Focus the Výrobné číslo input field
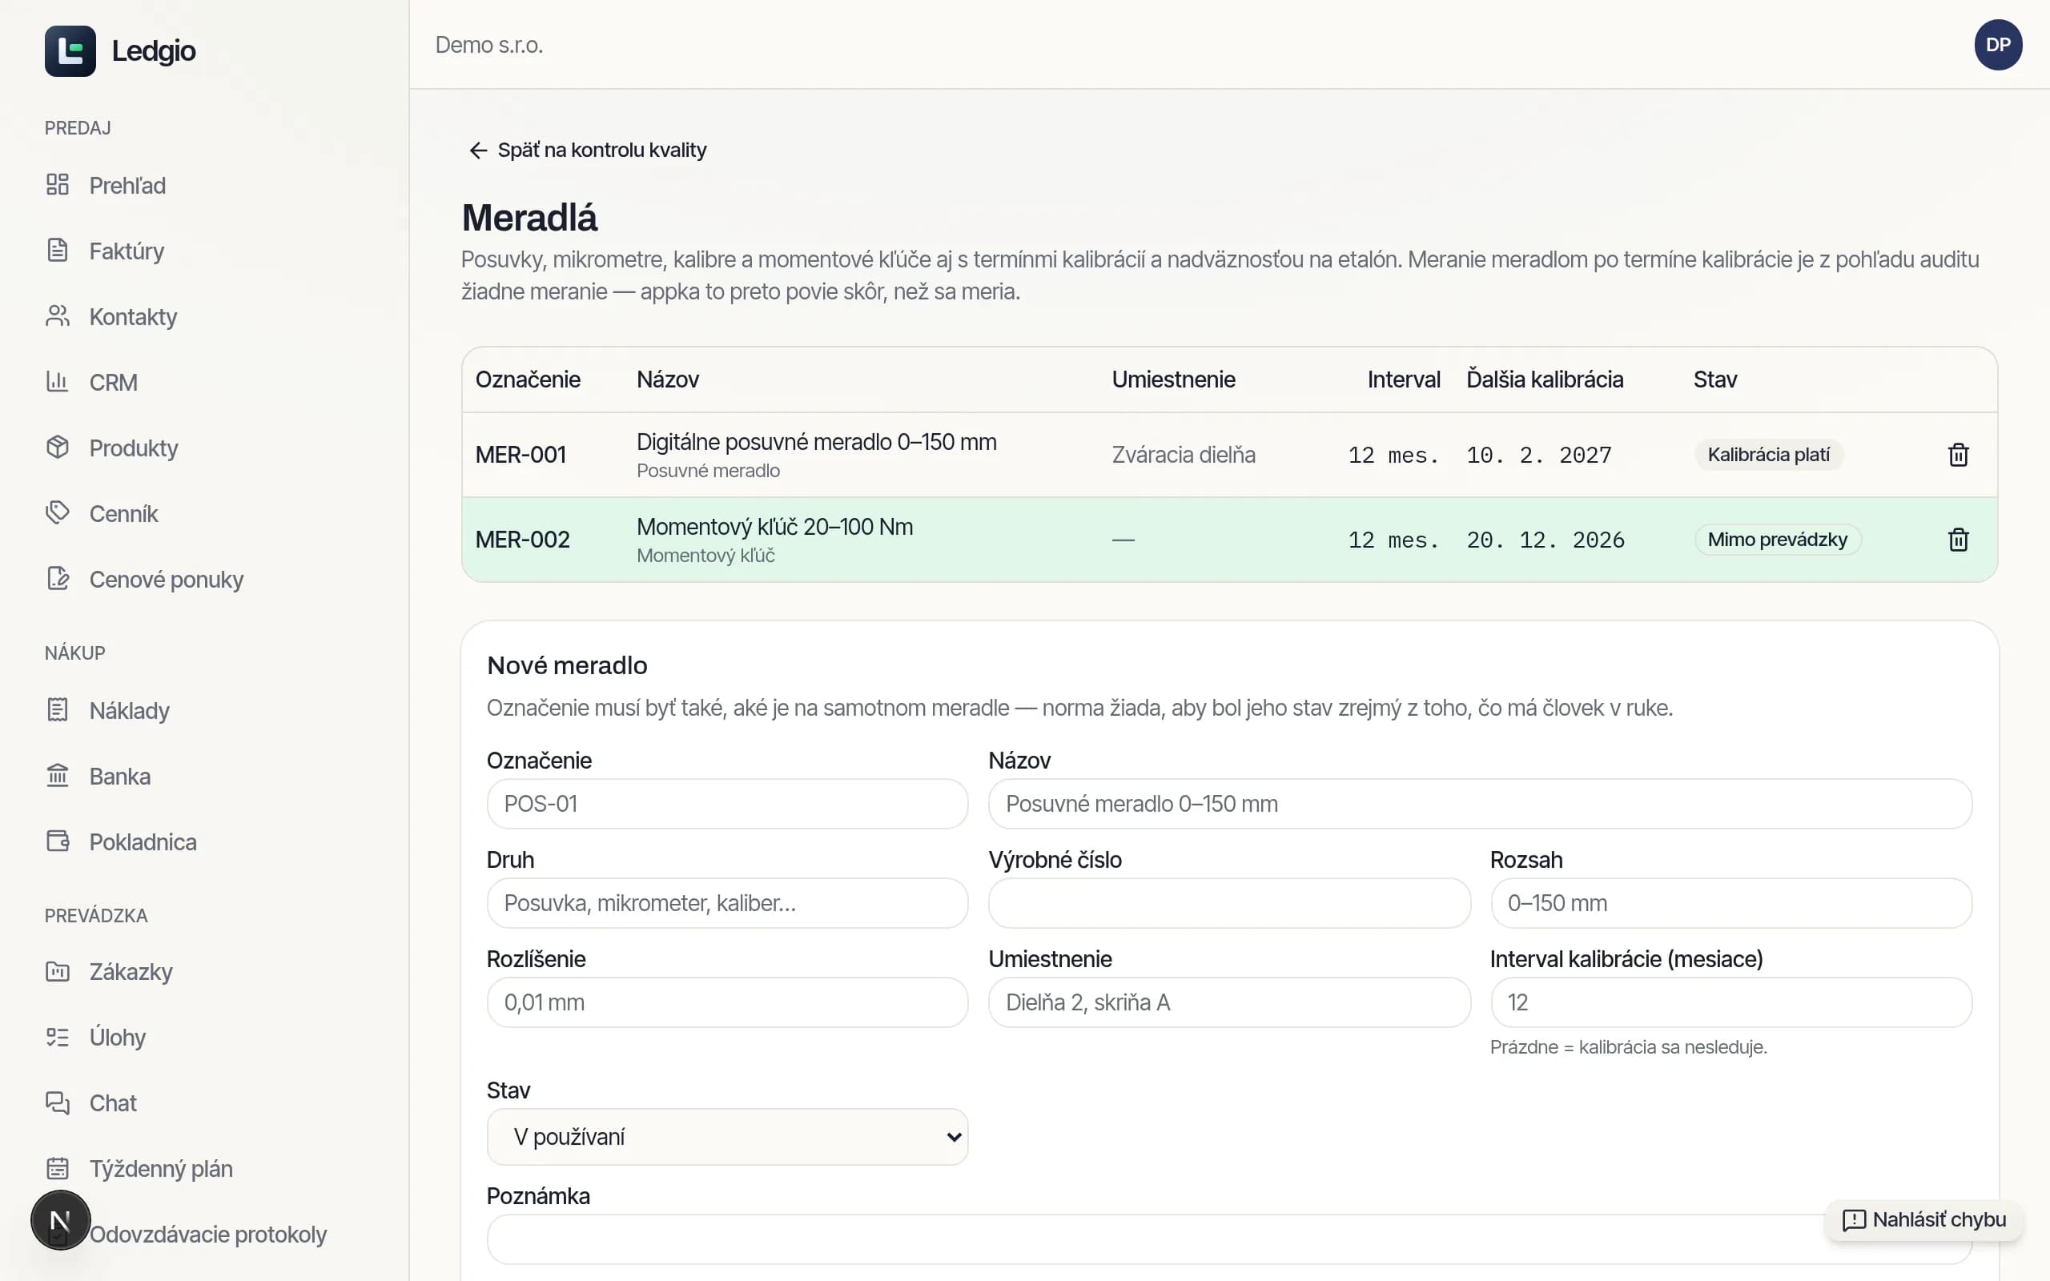 [1229, 903]
